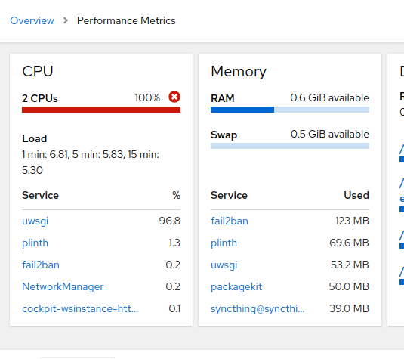Open packagekit service link
The height and width of the screenshot is (359, 404).
tap(236, 286)
